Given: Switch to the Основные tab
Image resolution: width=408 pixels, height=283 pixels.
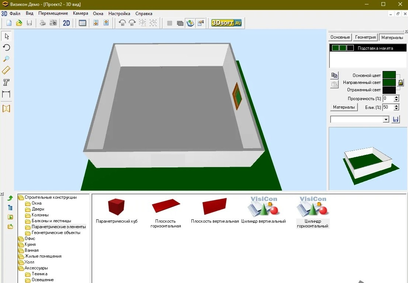Looking at the screenshot, I should [340, 38].
